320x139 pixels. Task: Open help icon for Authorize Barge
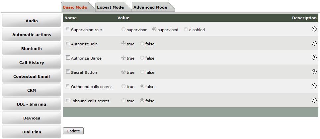pos(314,58)
